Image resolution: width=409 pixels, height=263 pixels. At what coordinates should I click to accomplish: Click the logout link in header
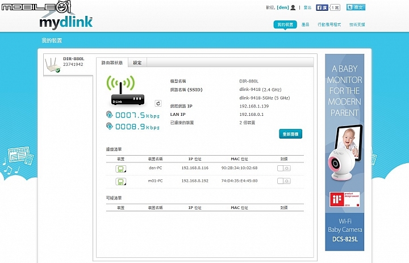click(x=307, y=7)
